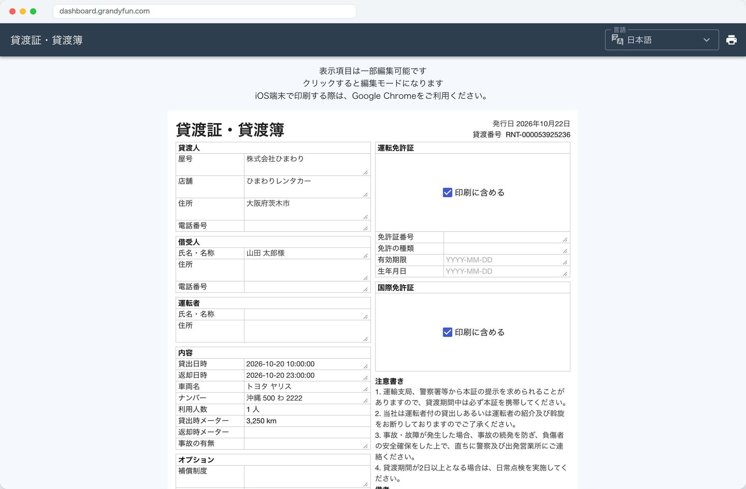Click the オプション section heading
Viewport: 746px width, 489px height.
(x=196, y=460)
